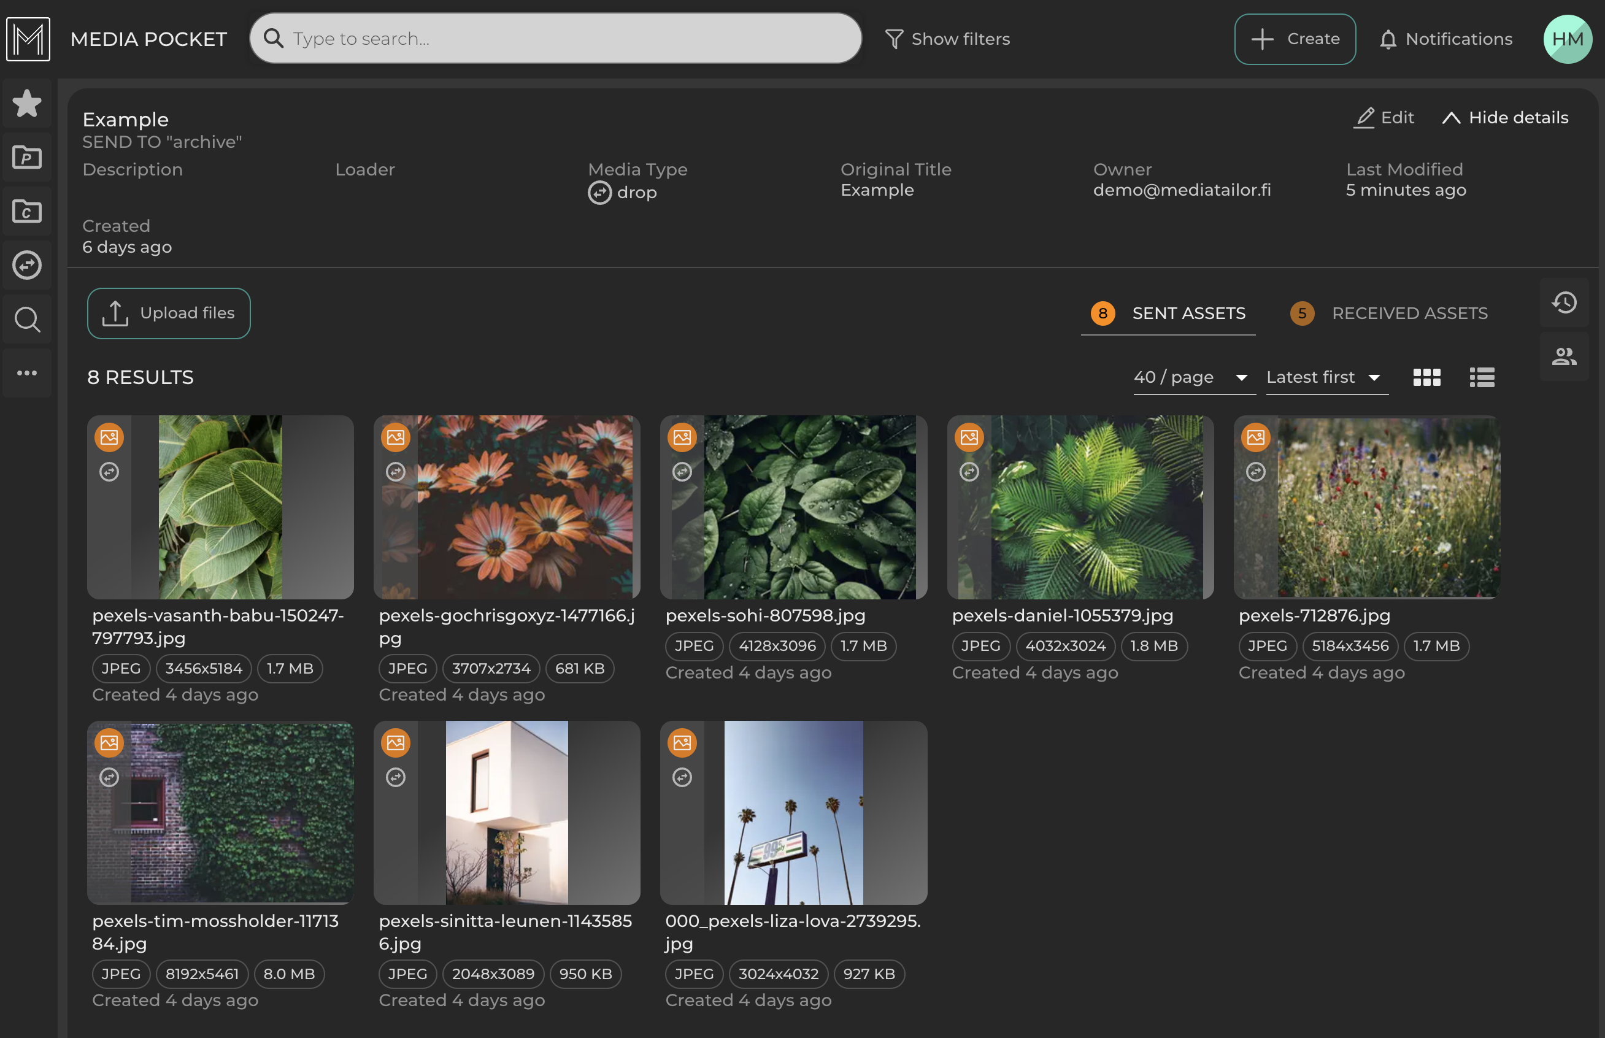This screenshot has height=1038, width=1605.
Task: Switch to list view layout
Action: point(1482,377)
